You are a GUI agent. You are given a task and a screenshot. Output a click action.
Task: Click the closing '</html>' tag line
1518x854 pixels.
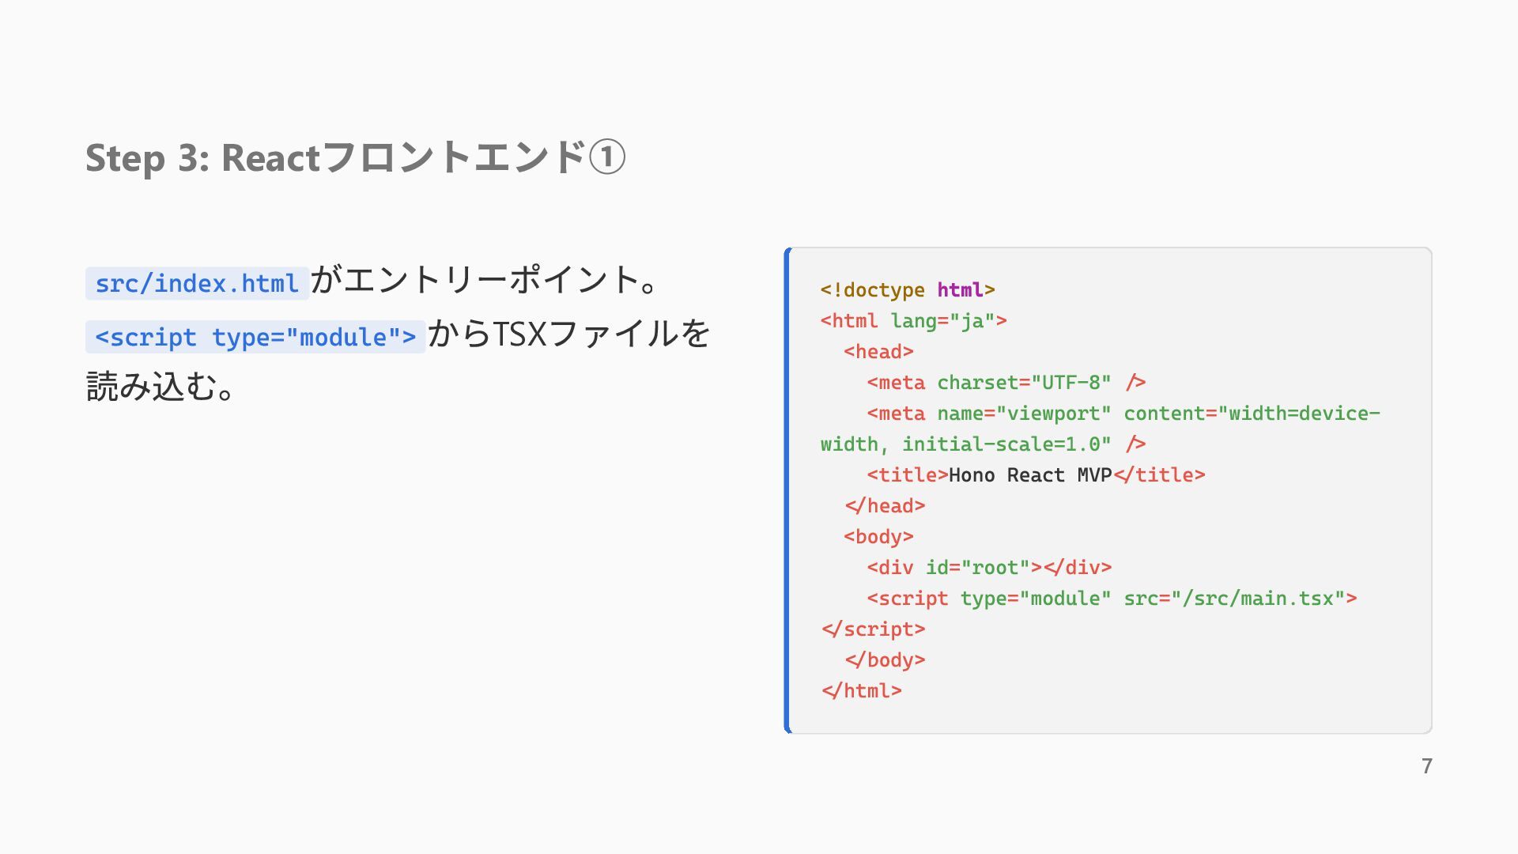click(x=861, y=691)
